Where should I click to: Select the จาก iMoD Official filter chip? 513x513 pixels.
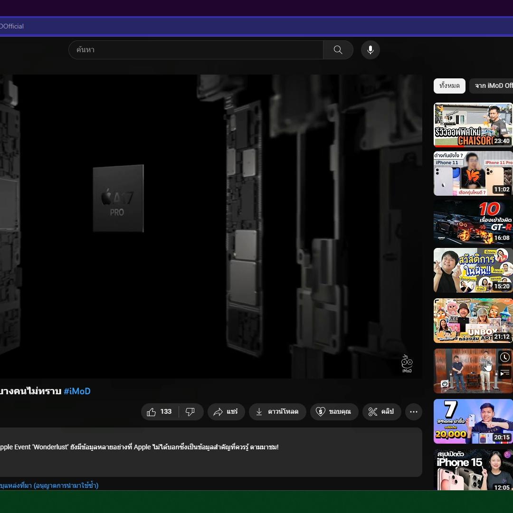pos(491,85)
